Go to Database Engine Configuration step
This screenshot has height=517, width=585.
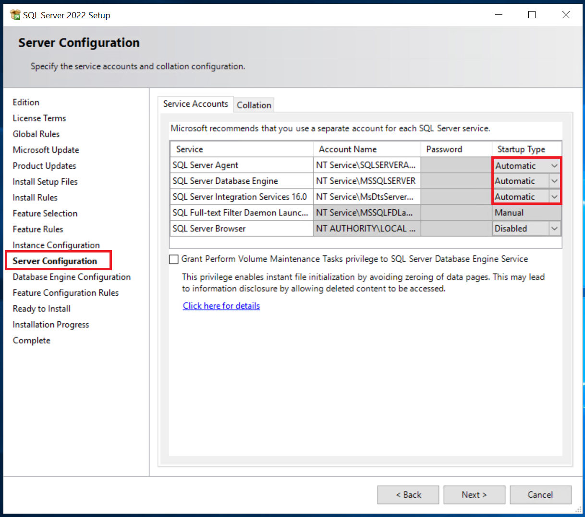click(x=72, y=277)
